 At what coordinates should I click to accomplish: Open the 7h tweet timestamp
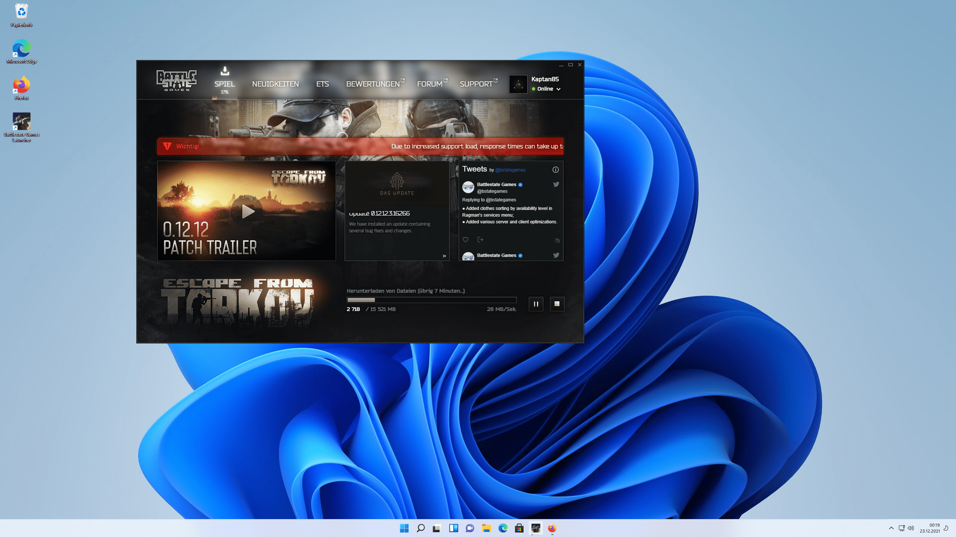[x=557, y=241]
